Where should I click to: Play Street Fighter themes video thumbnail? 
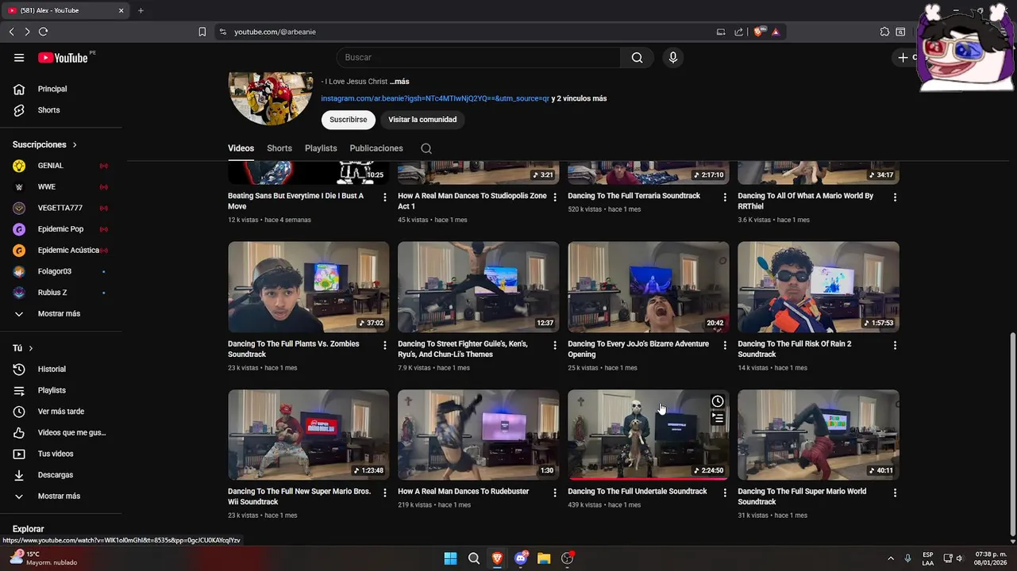[478, 286]
